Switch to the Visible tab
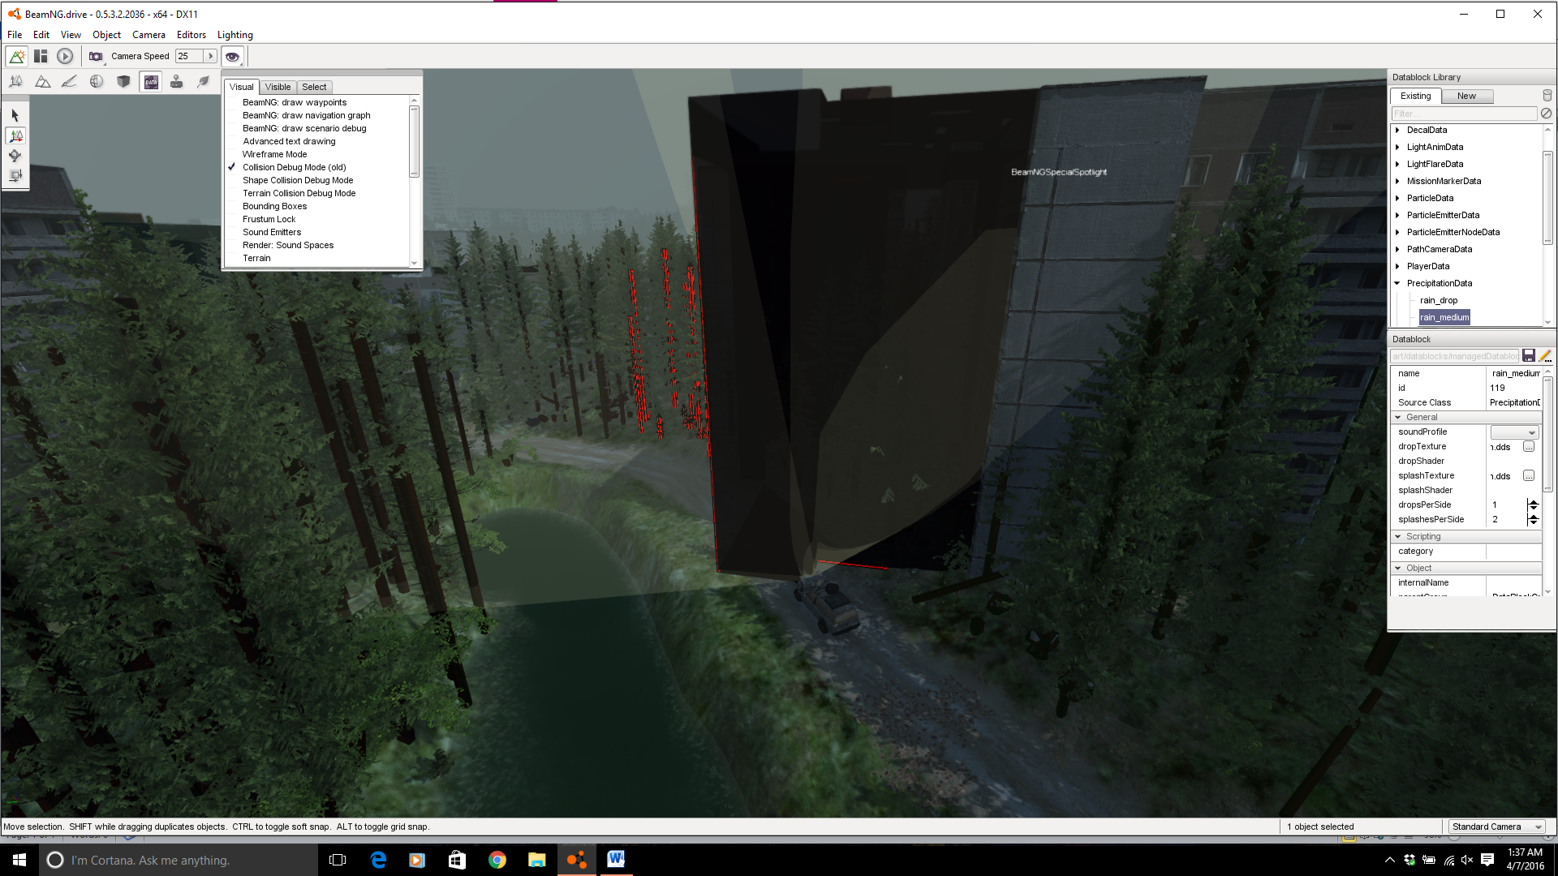1558x876 pixels. [x=278, y=87]
